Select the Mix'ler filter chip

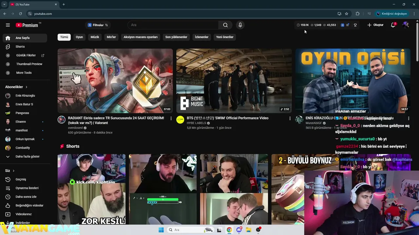point(111,37)
